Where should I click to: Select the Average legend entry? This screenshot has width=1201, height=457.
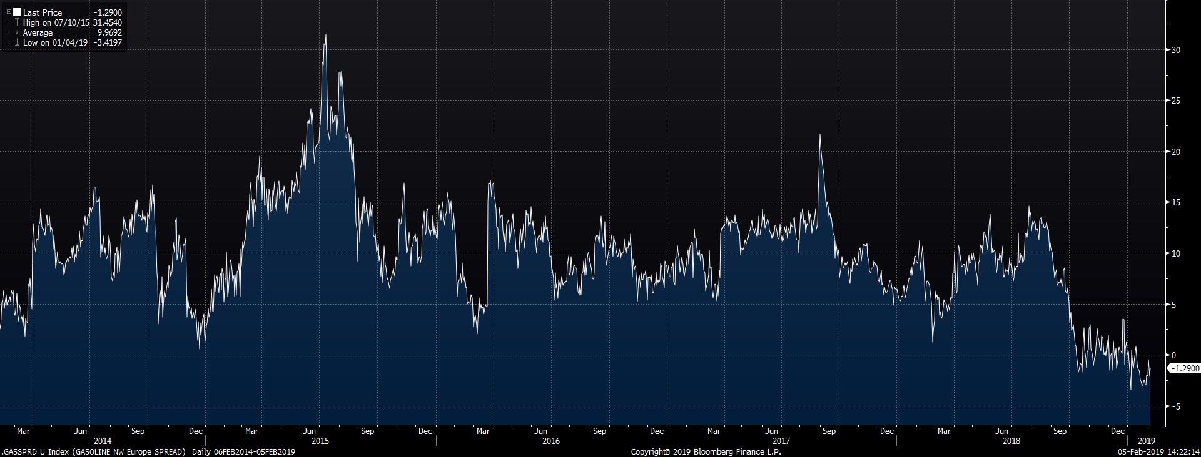tap(38, 32)
